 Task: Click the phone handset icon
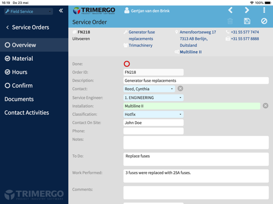coord(227,32)
